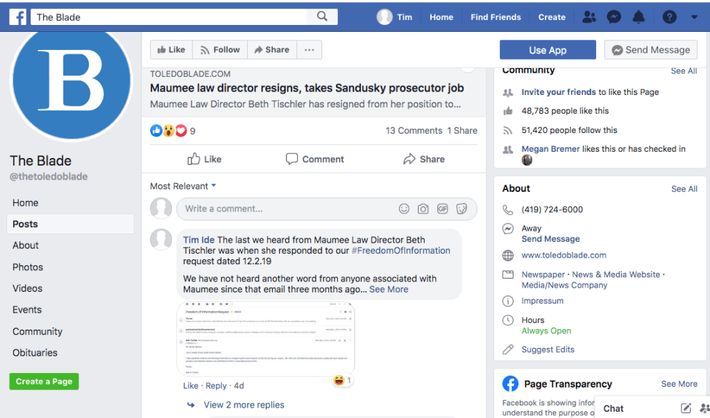
Task: Open the page's more options ellipsis menu
Action: click(x=310, y=50)
